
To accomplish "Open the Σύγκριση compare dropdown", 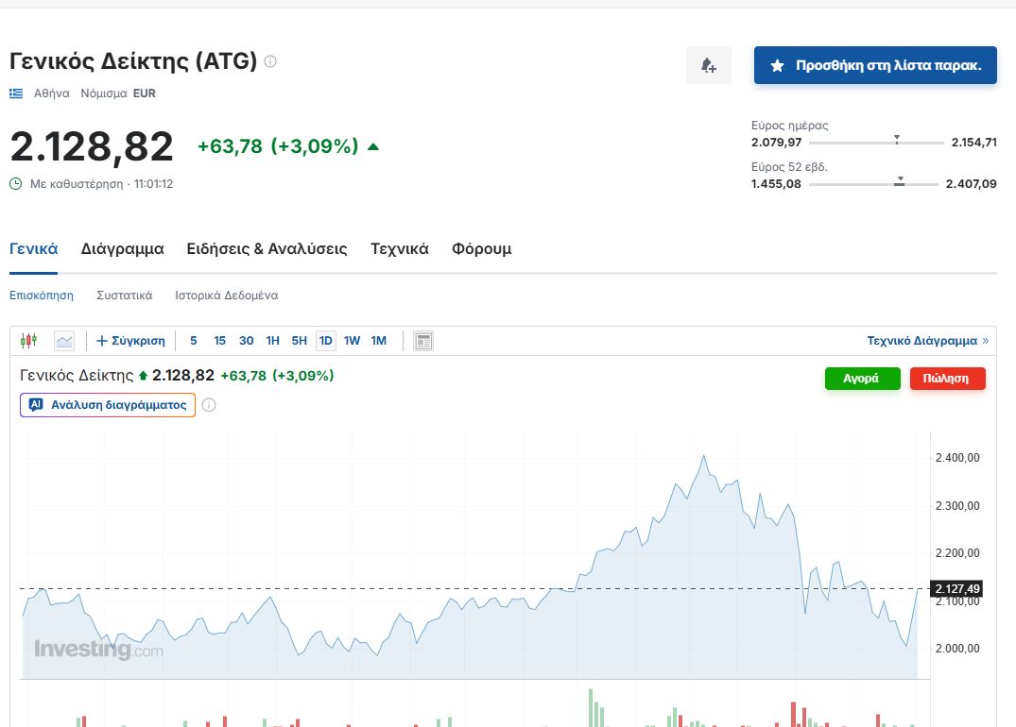I will click(130, 341).
